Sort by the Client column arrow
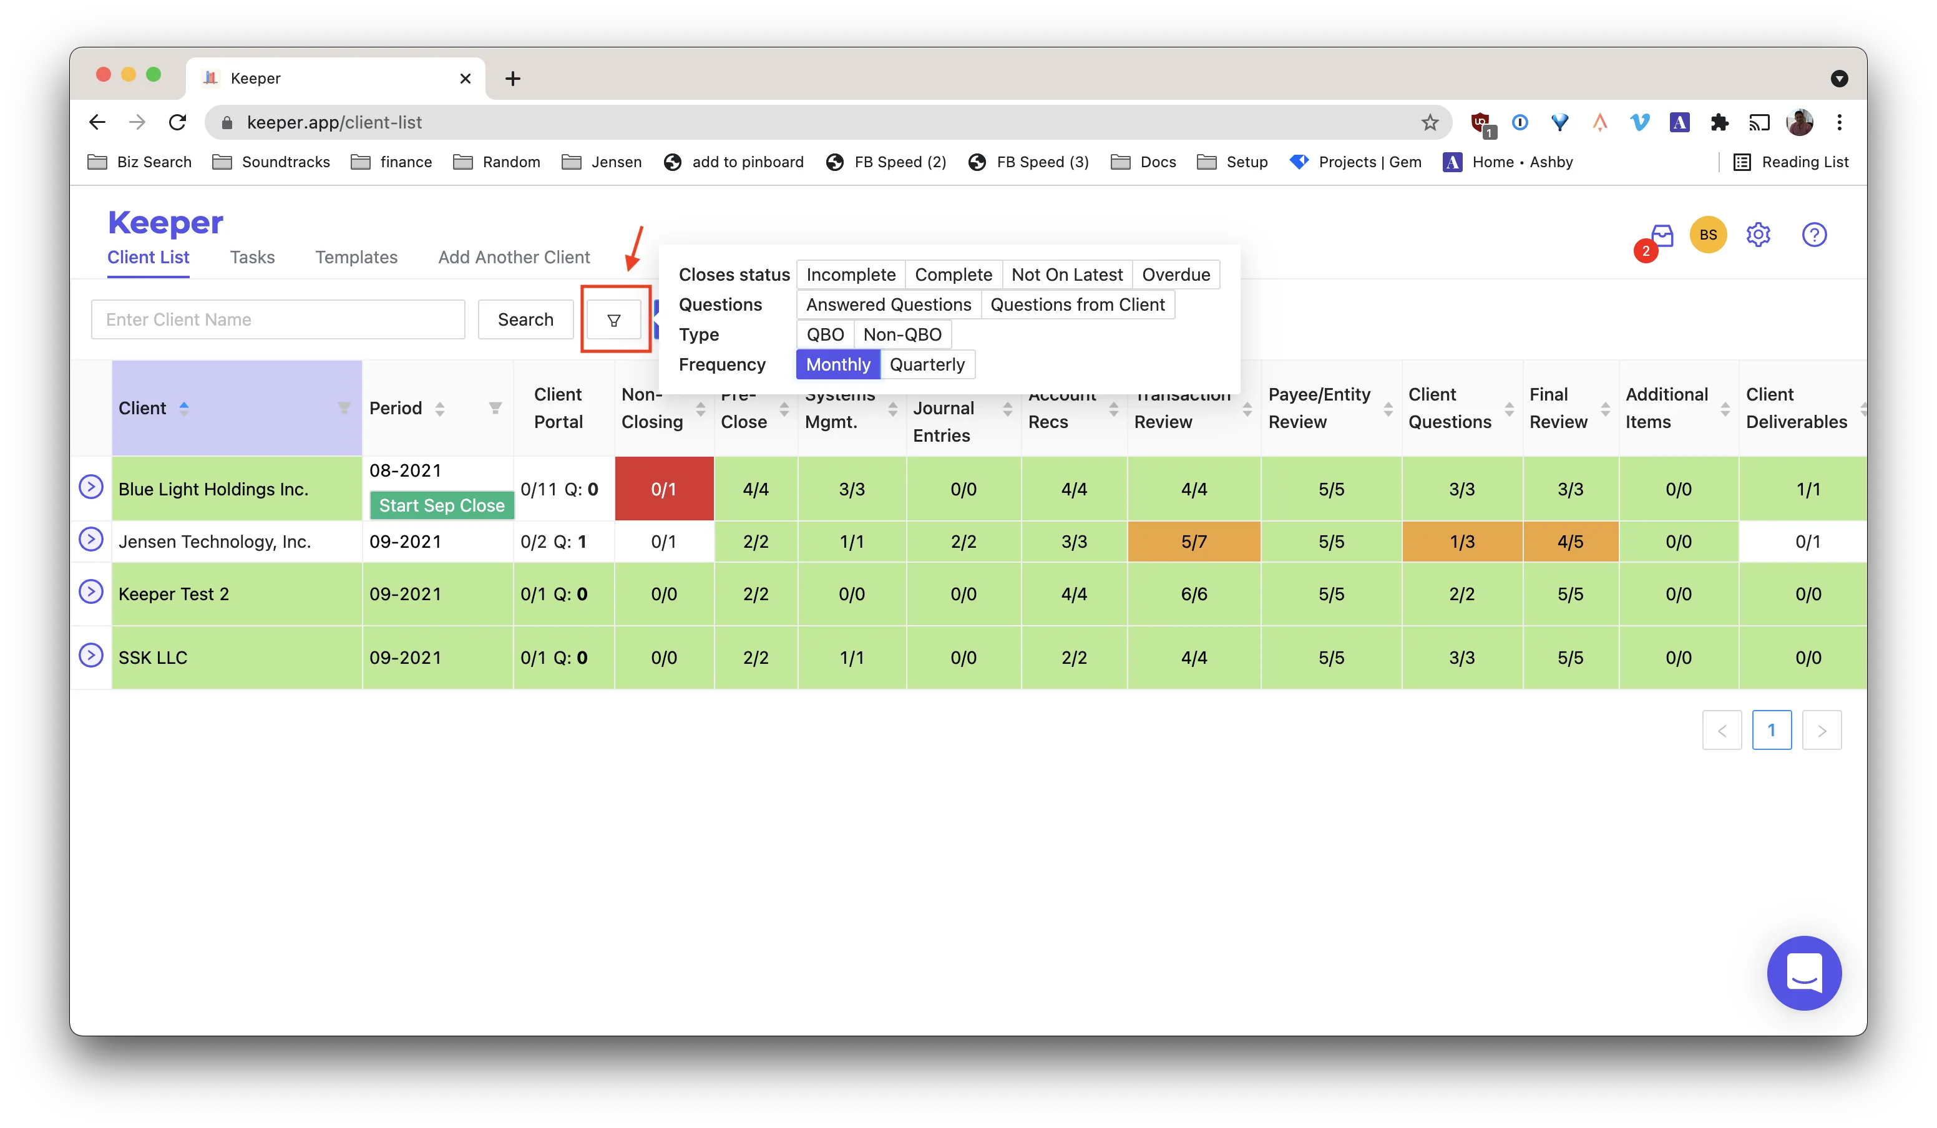 183,408
